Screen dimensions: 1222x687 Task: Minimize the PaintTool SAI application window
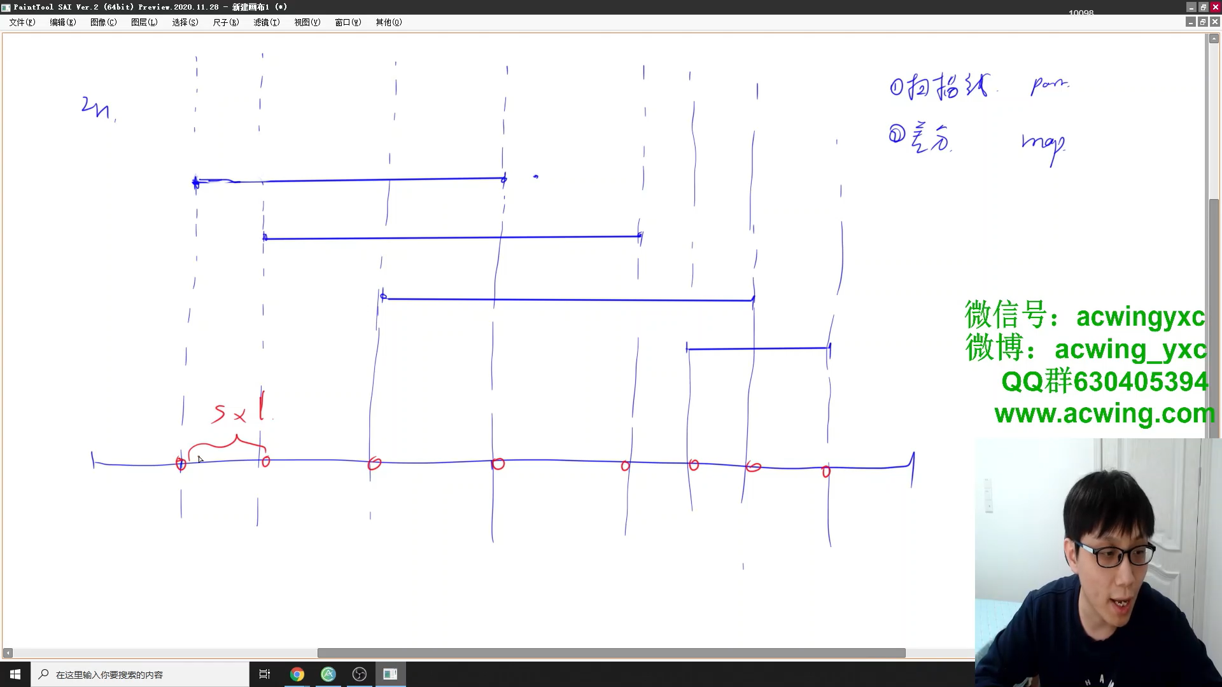[x=1191, y=7]
